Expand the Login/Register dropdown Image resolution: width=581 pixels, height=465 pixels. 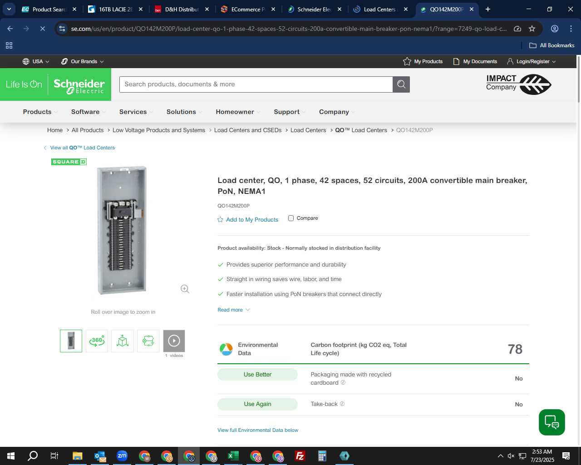coord(532,61)
